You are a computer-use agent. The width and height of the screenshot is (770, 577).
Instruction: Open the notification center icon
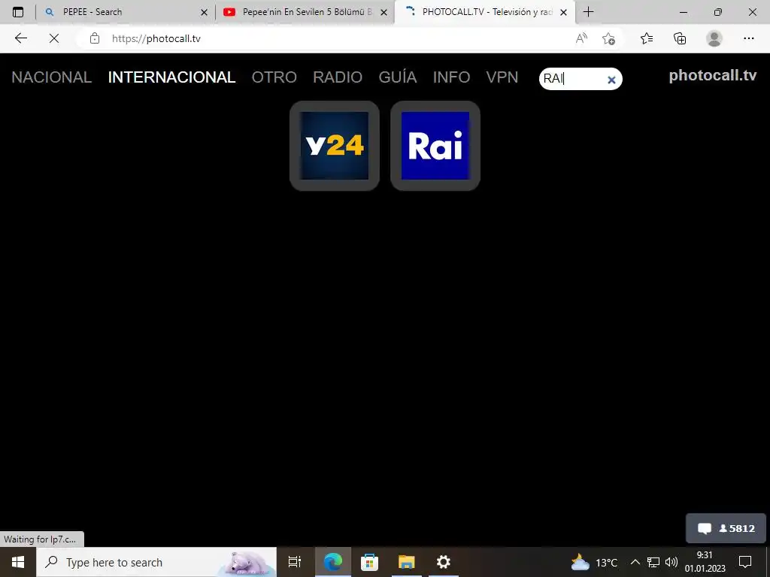(745, 562)
